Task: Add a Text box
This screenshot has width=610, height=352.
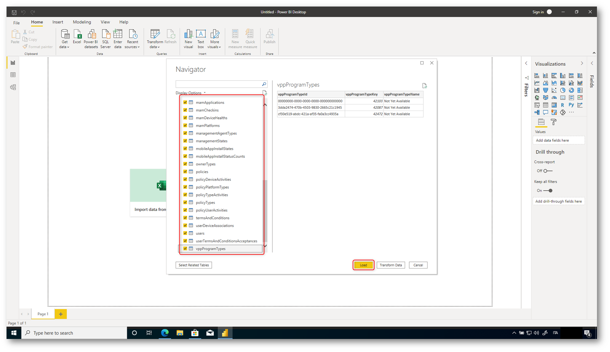Action: click(x=201, y=39)
